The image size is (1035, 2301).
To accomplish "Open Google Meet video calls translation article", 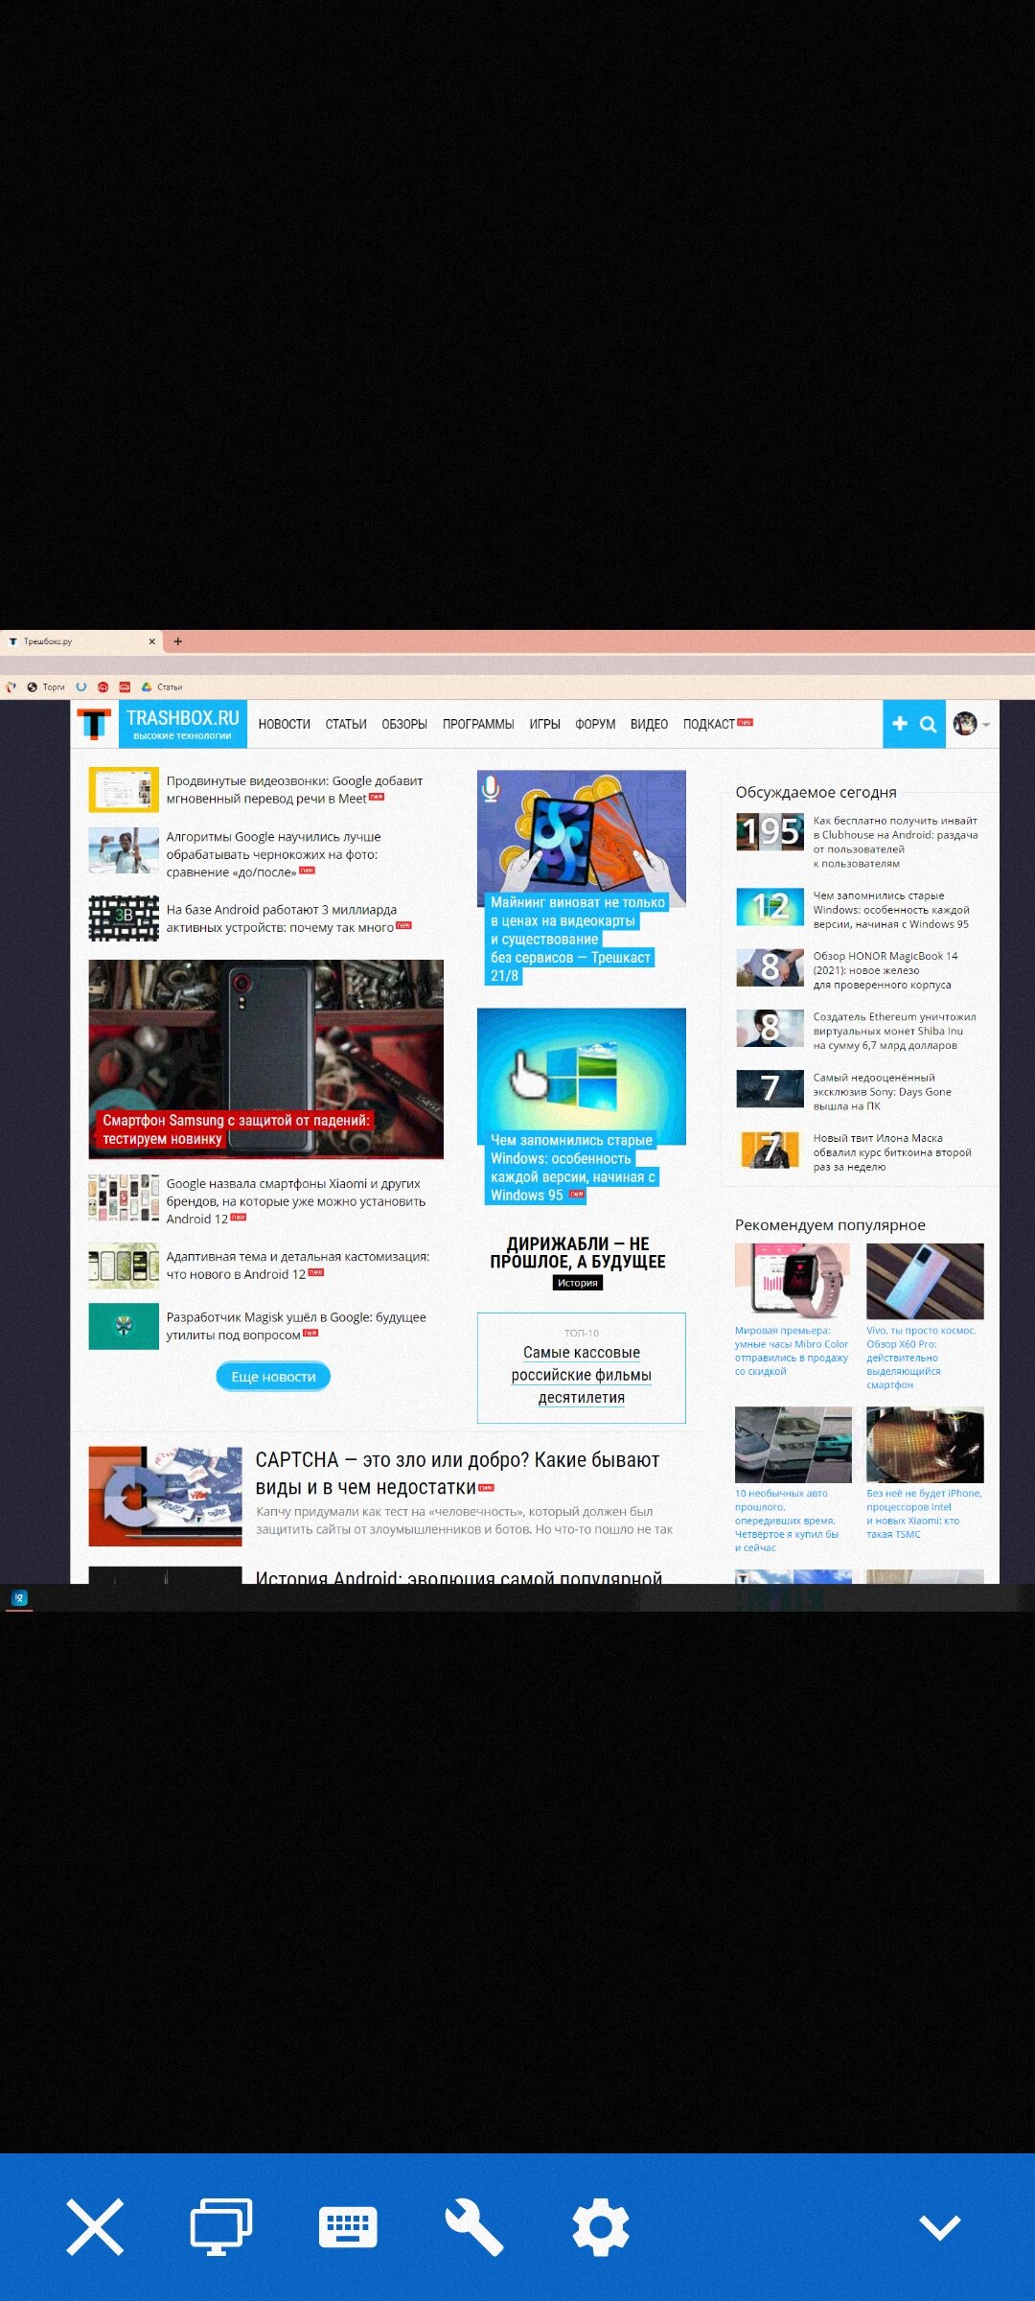I will point(294,789).
